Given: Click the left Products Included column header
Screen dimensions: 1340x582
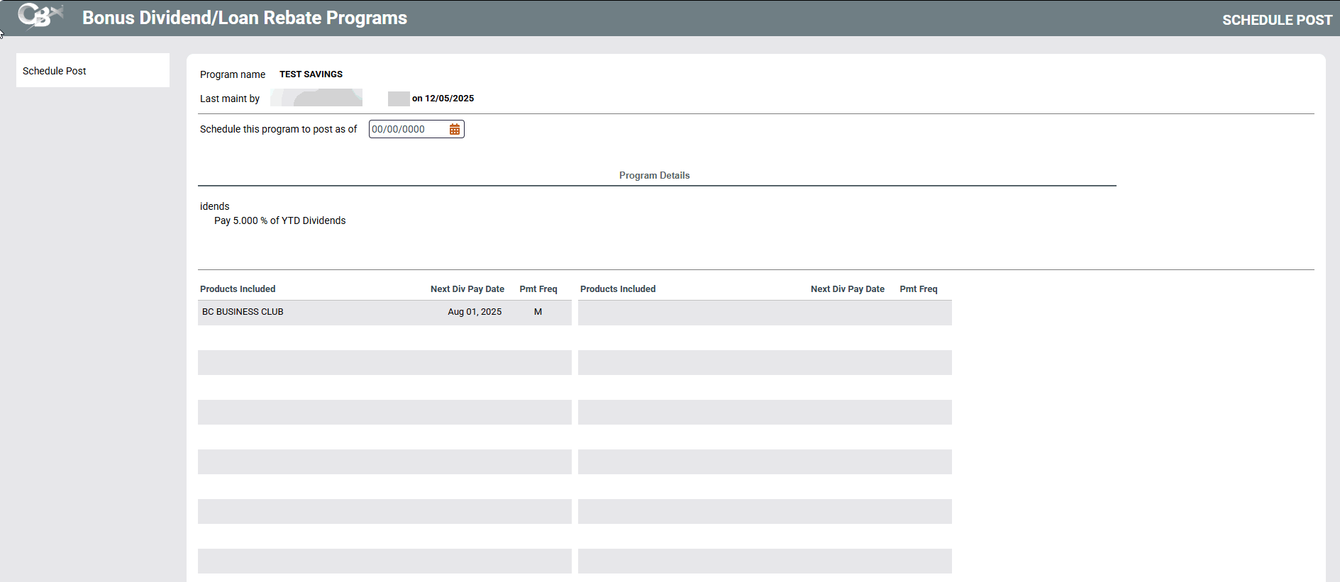Looking at the screenshot, I should tap(238, 289).
